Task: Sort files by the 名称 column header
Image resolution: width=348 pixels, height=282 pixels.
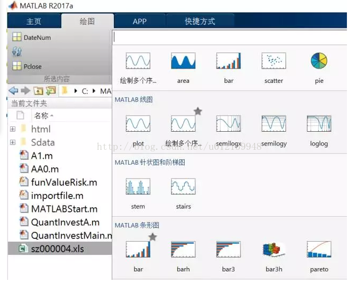Action: [42, 115]
